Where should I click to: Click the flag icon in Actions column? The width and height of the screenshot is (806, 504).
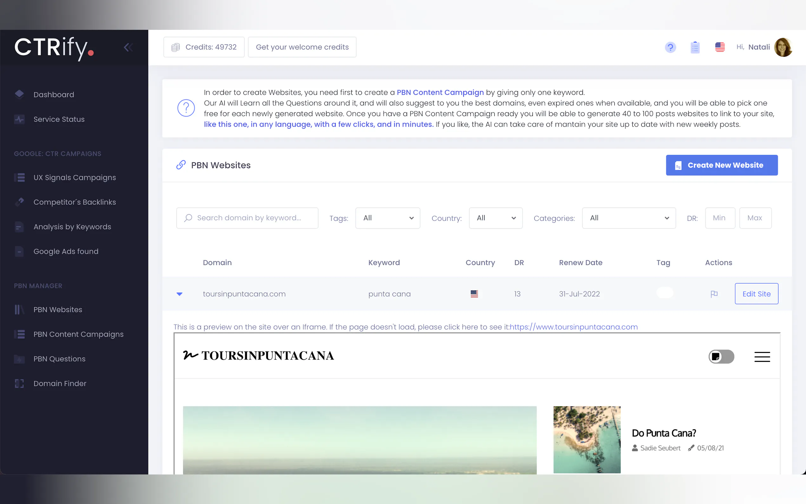(x=714, y=294)
